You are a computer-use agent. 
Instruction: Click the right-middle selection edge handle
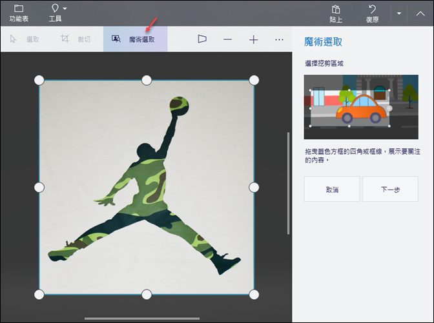click(254, 188)
